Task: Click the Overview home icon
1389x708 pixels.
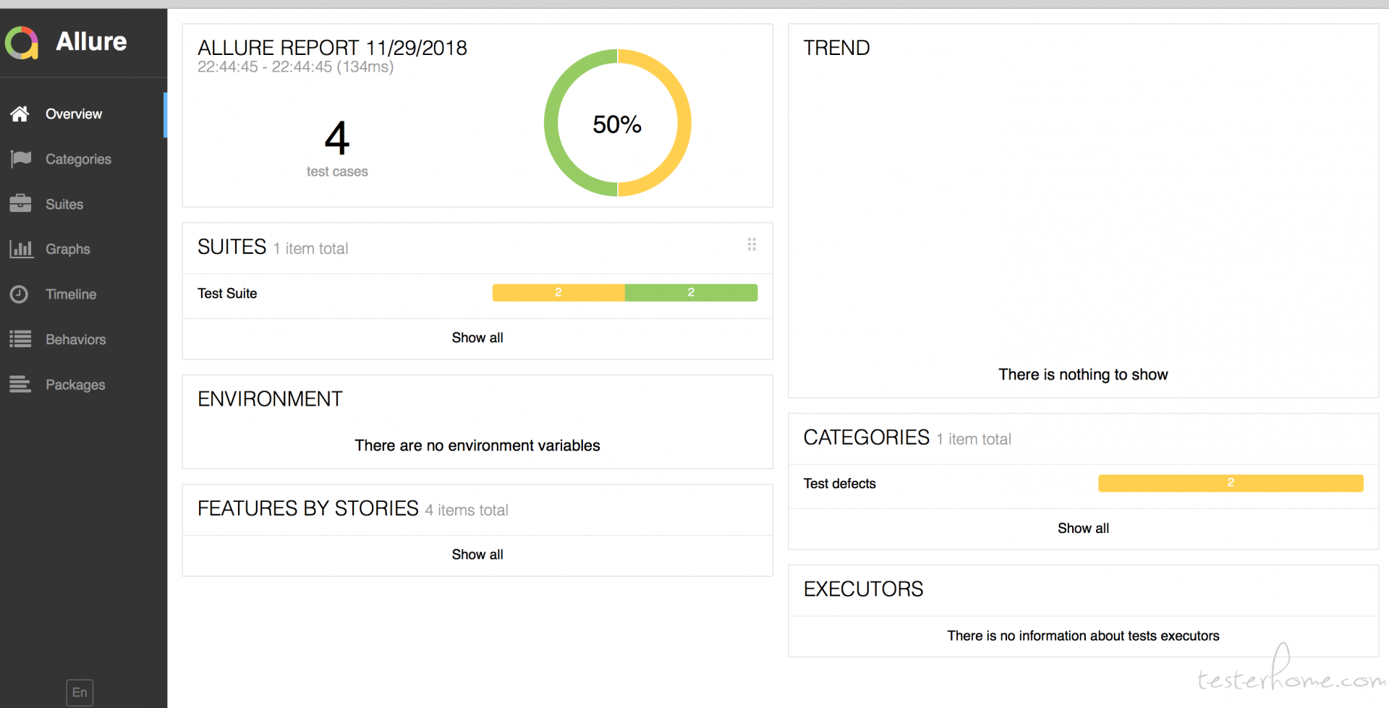Action: tap(20, 114)
